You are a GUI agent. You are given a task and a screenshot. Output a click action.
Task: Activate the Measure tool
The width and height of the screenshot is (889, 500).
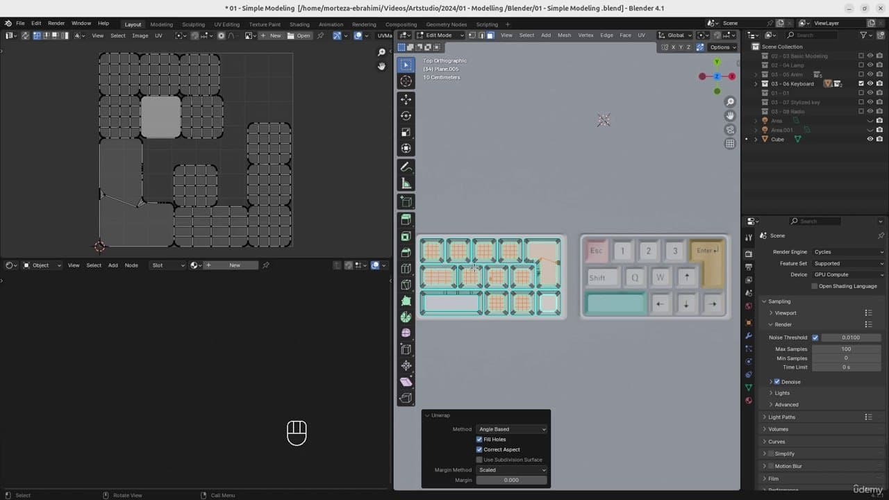[406, 183]
